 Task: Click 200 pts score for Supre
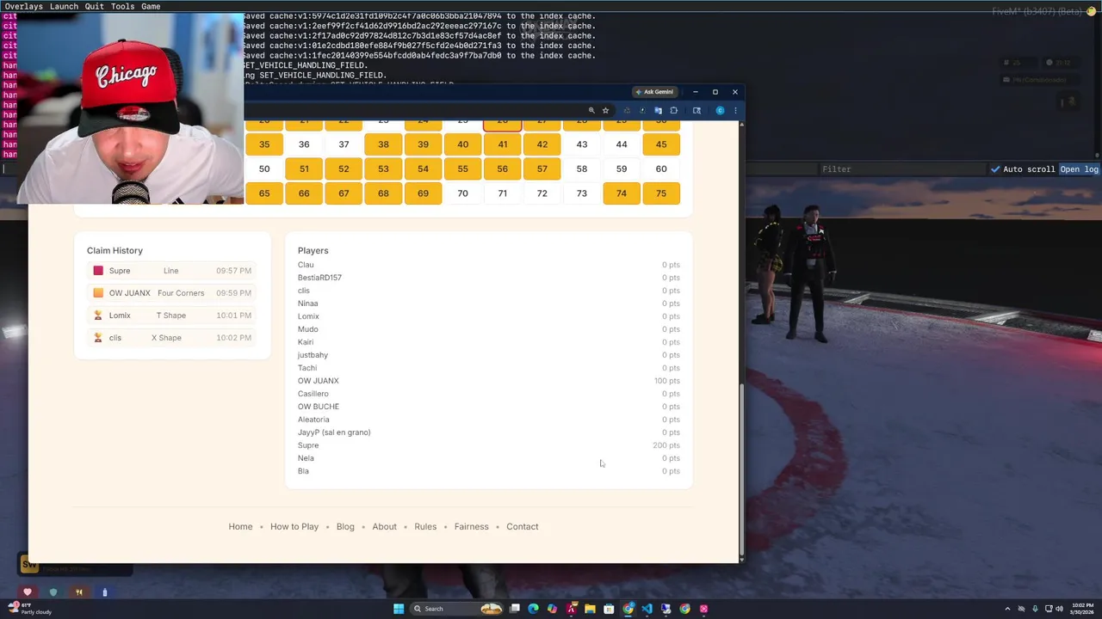click(x=666, y=445)
